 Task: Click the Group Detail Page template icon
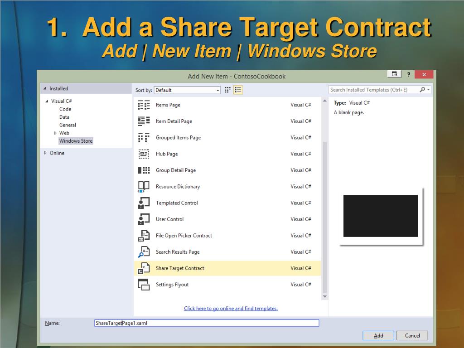point(144,170)
